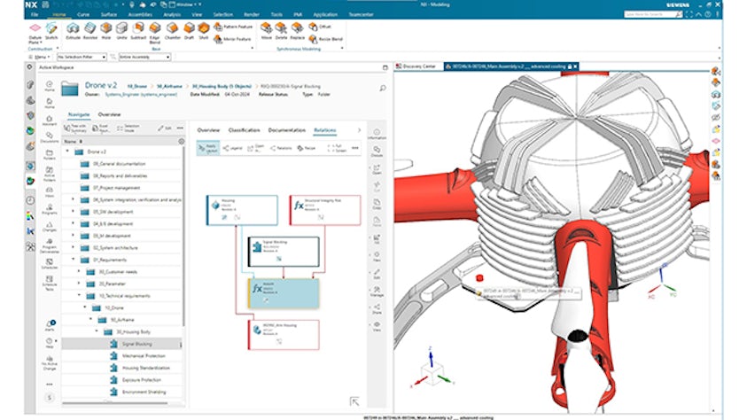Select the Hole tool
The height and width of the screenshot is (420, 747).
coord(106,31)
